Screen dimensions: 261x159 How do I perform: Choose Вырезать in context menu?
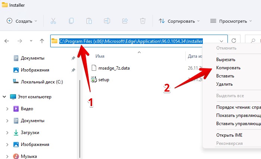click(226, 60)
